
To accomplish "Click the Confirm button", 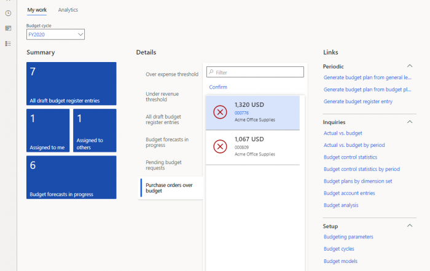I will point(218,87).
